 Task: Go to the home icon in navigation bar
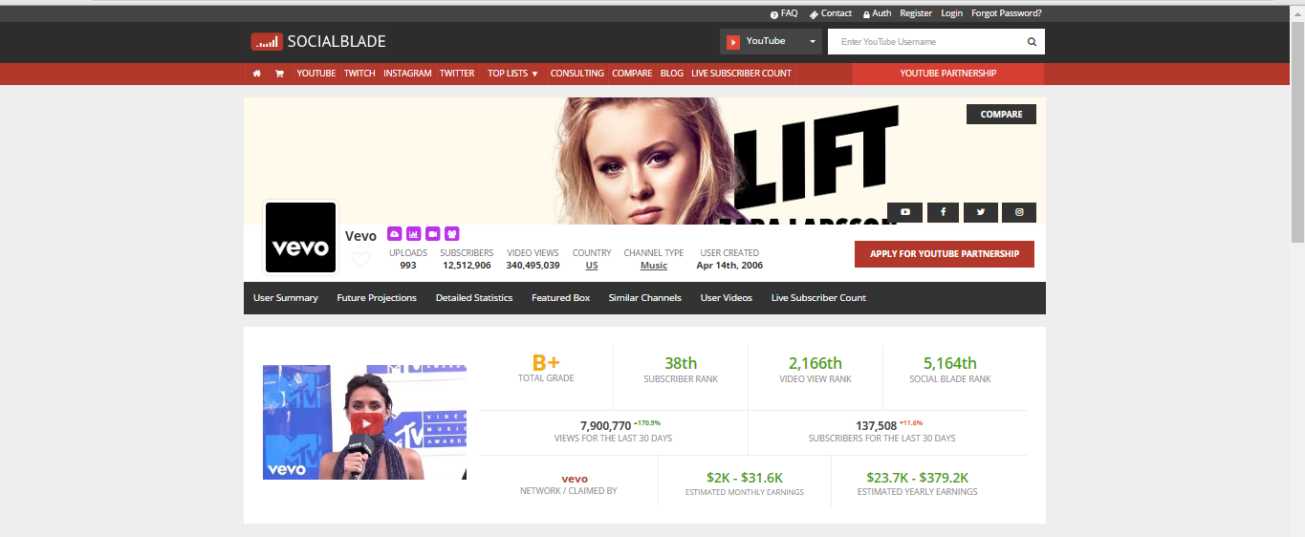(x=256, y=74)
